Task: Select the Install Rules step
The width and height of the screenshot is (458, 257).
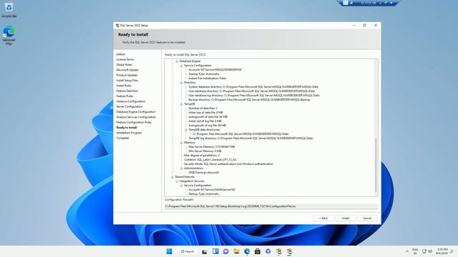Action: pyautogui.click(x=124, y=86)
